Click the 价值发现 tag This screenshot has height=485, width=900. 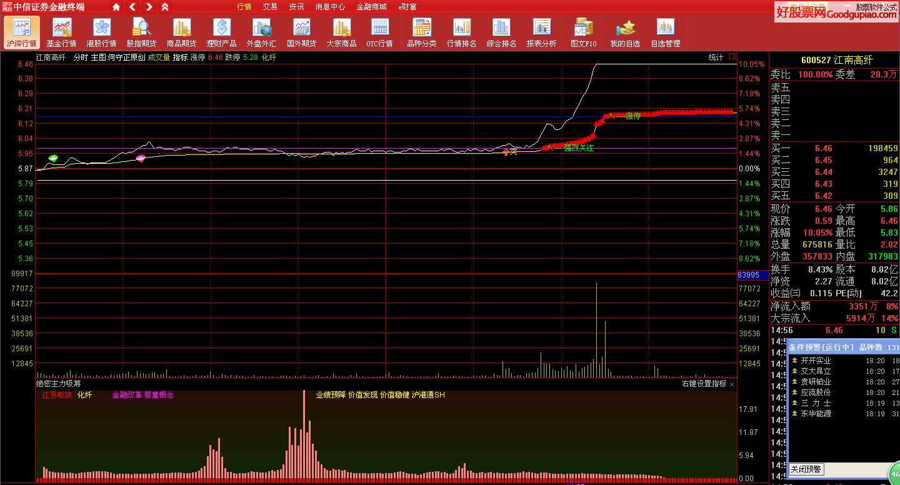click(x=363, y=395)
